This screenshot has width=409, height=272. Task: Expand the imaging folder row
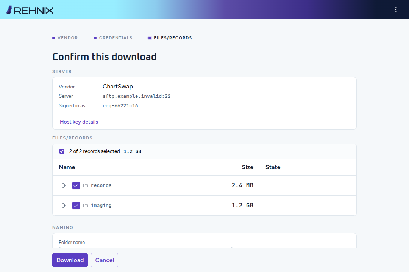click(64, 206)
